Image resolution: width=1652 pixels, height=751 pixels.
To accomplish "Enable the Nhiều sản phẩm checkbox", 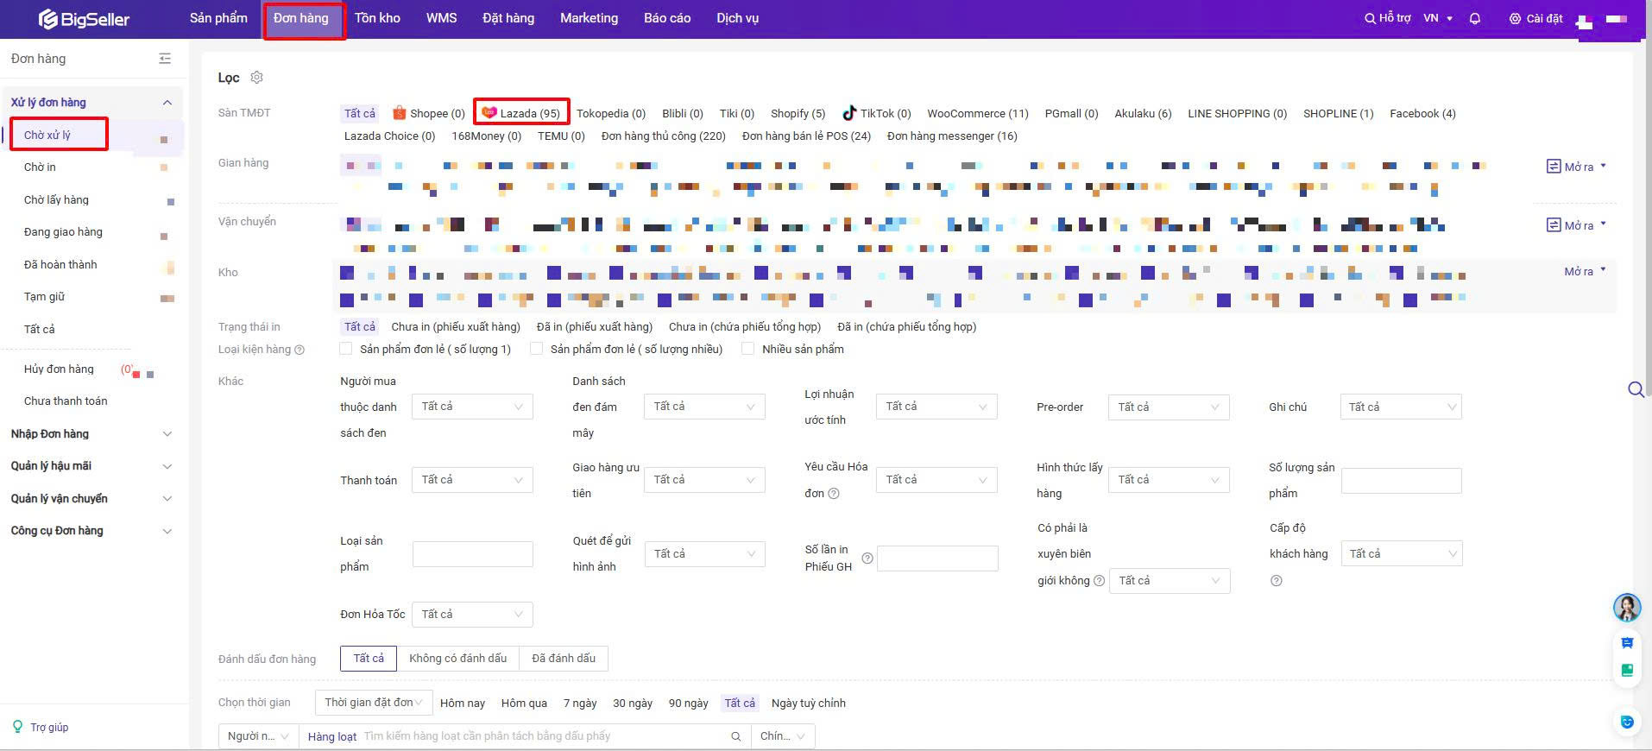I will click(x=748, y=349).
